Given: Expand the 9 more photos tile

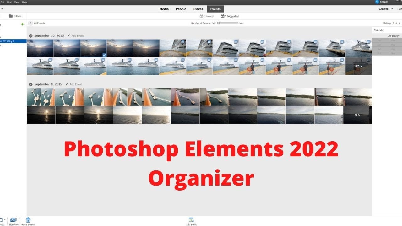Looking at the screenshot, I should point(357,115).
